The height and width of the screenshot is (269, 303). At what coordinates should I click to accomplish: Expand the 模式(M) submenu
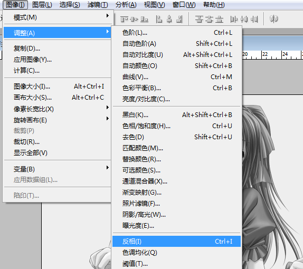(57, 17)
